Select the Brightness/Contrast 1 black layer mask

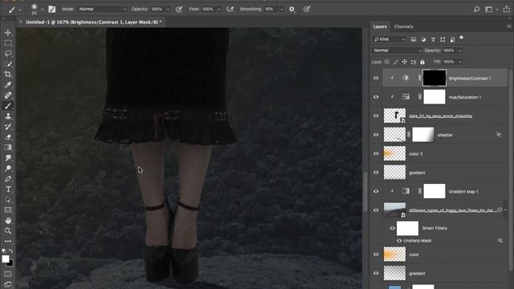tap(434, 78)
